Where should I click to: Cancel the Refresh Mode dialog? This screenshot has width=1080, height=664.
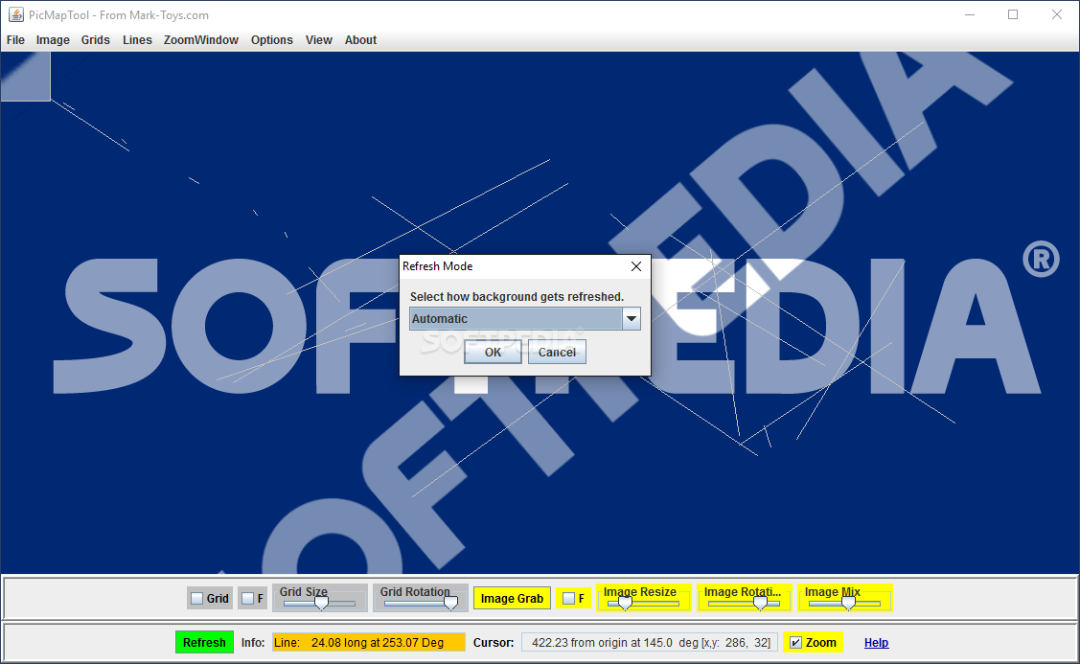pyautogui.click(x=557, y=352)
